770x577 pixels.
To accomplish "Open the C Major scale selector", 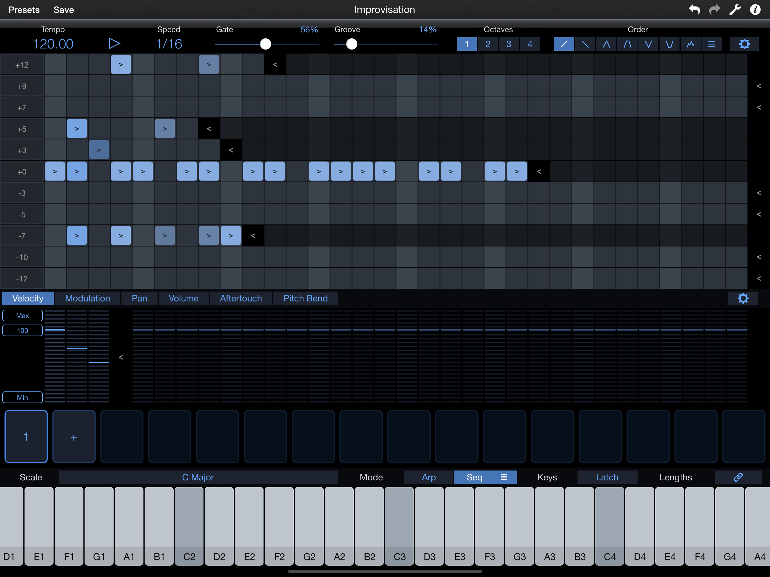I will pyautogui.click(x=198, y=477).
